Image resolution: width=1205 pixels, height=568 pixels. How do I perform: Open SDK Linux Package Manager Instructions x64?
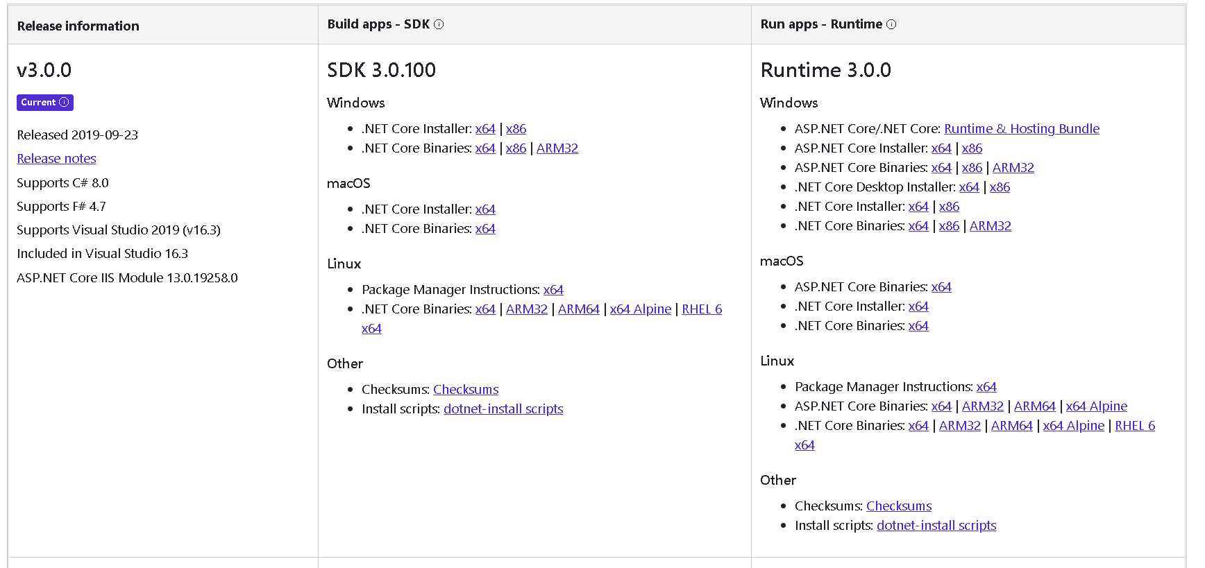[x=553, y=289]
